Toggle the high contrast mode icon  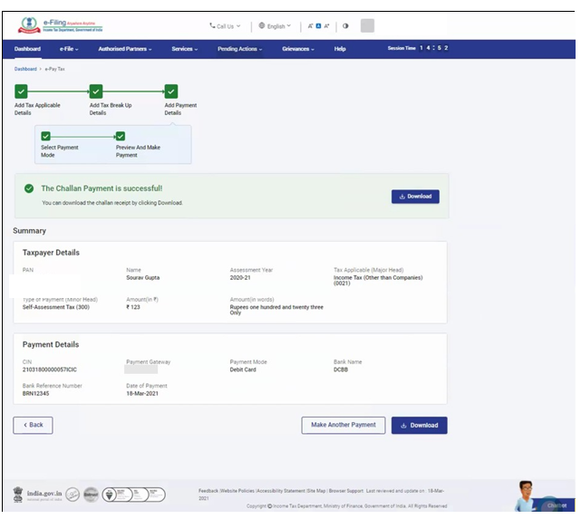click(x=345, y=26)
